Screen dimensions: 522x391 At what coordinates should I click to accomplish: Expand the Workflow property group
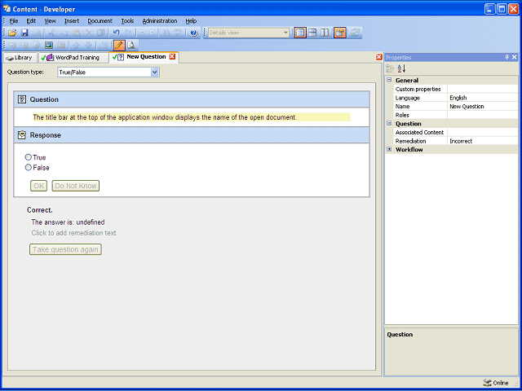point(389,149)
